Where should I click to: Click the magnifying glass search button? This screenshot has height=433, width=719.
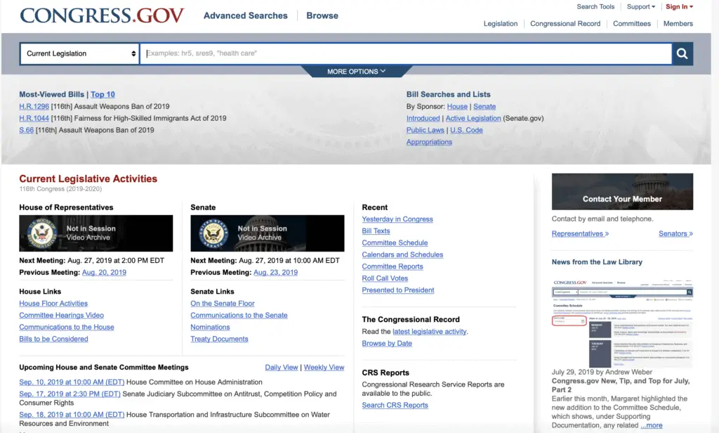682,53
